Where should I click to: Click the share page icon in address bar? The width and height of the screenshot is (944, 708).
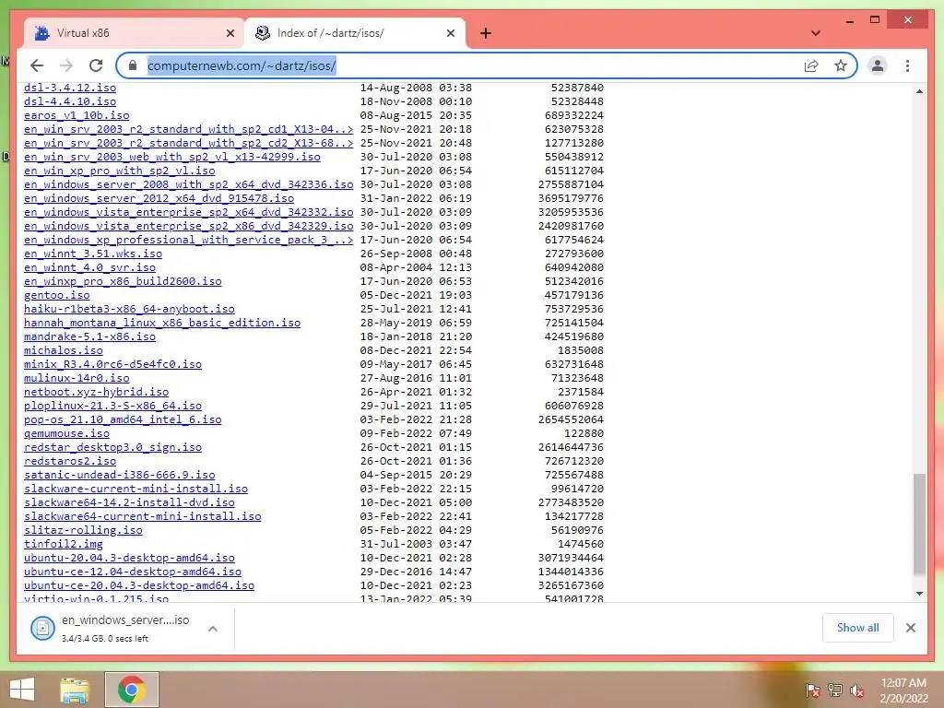point(811,65)
